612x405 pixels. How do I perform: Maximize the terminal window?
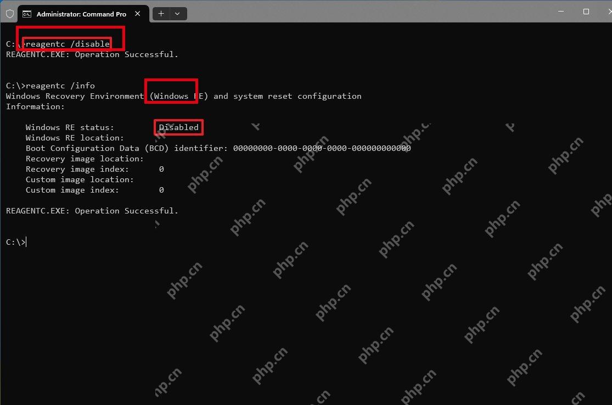pos(586,12)
